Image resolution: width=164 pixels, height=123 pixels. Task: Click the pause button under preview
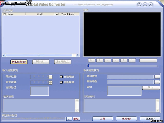click(x=100, y=60)
